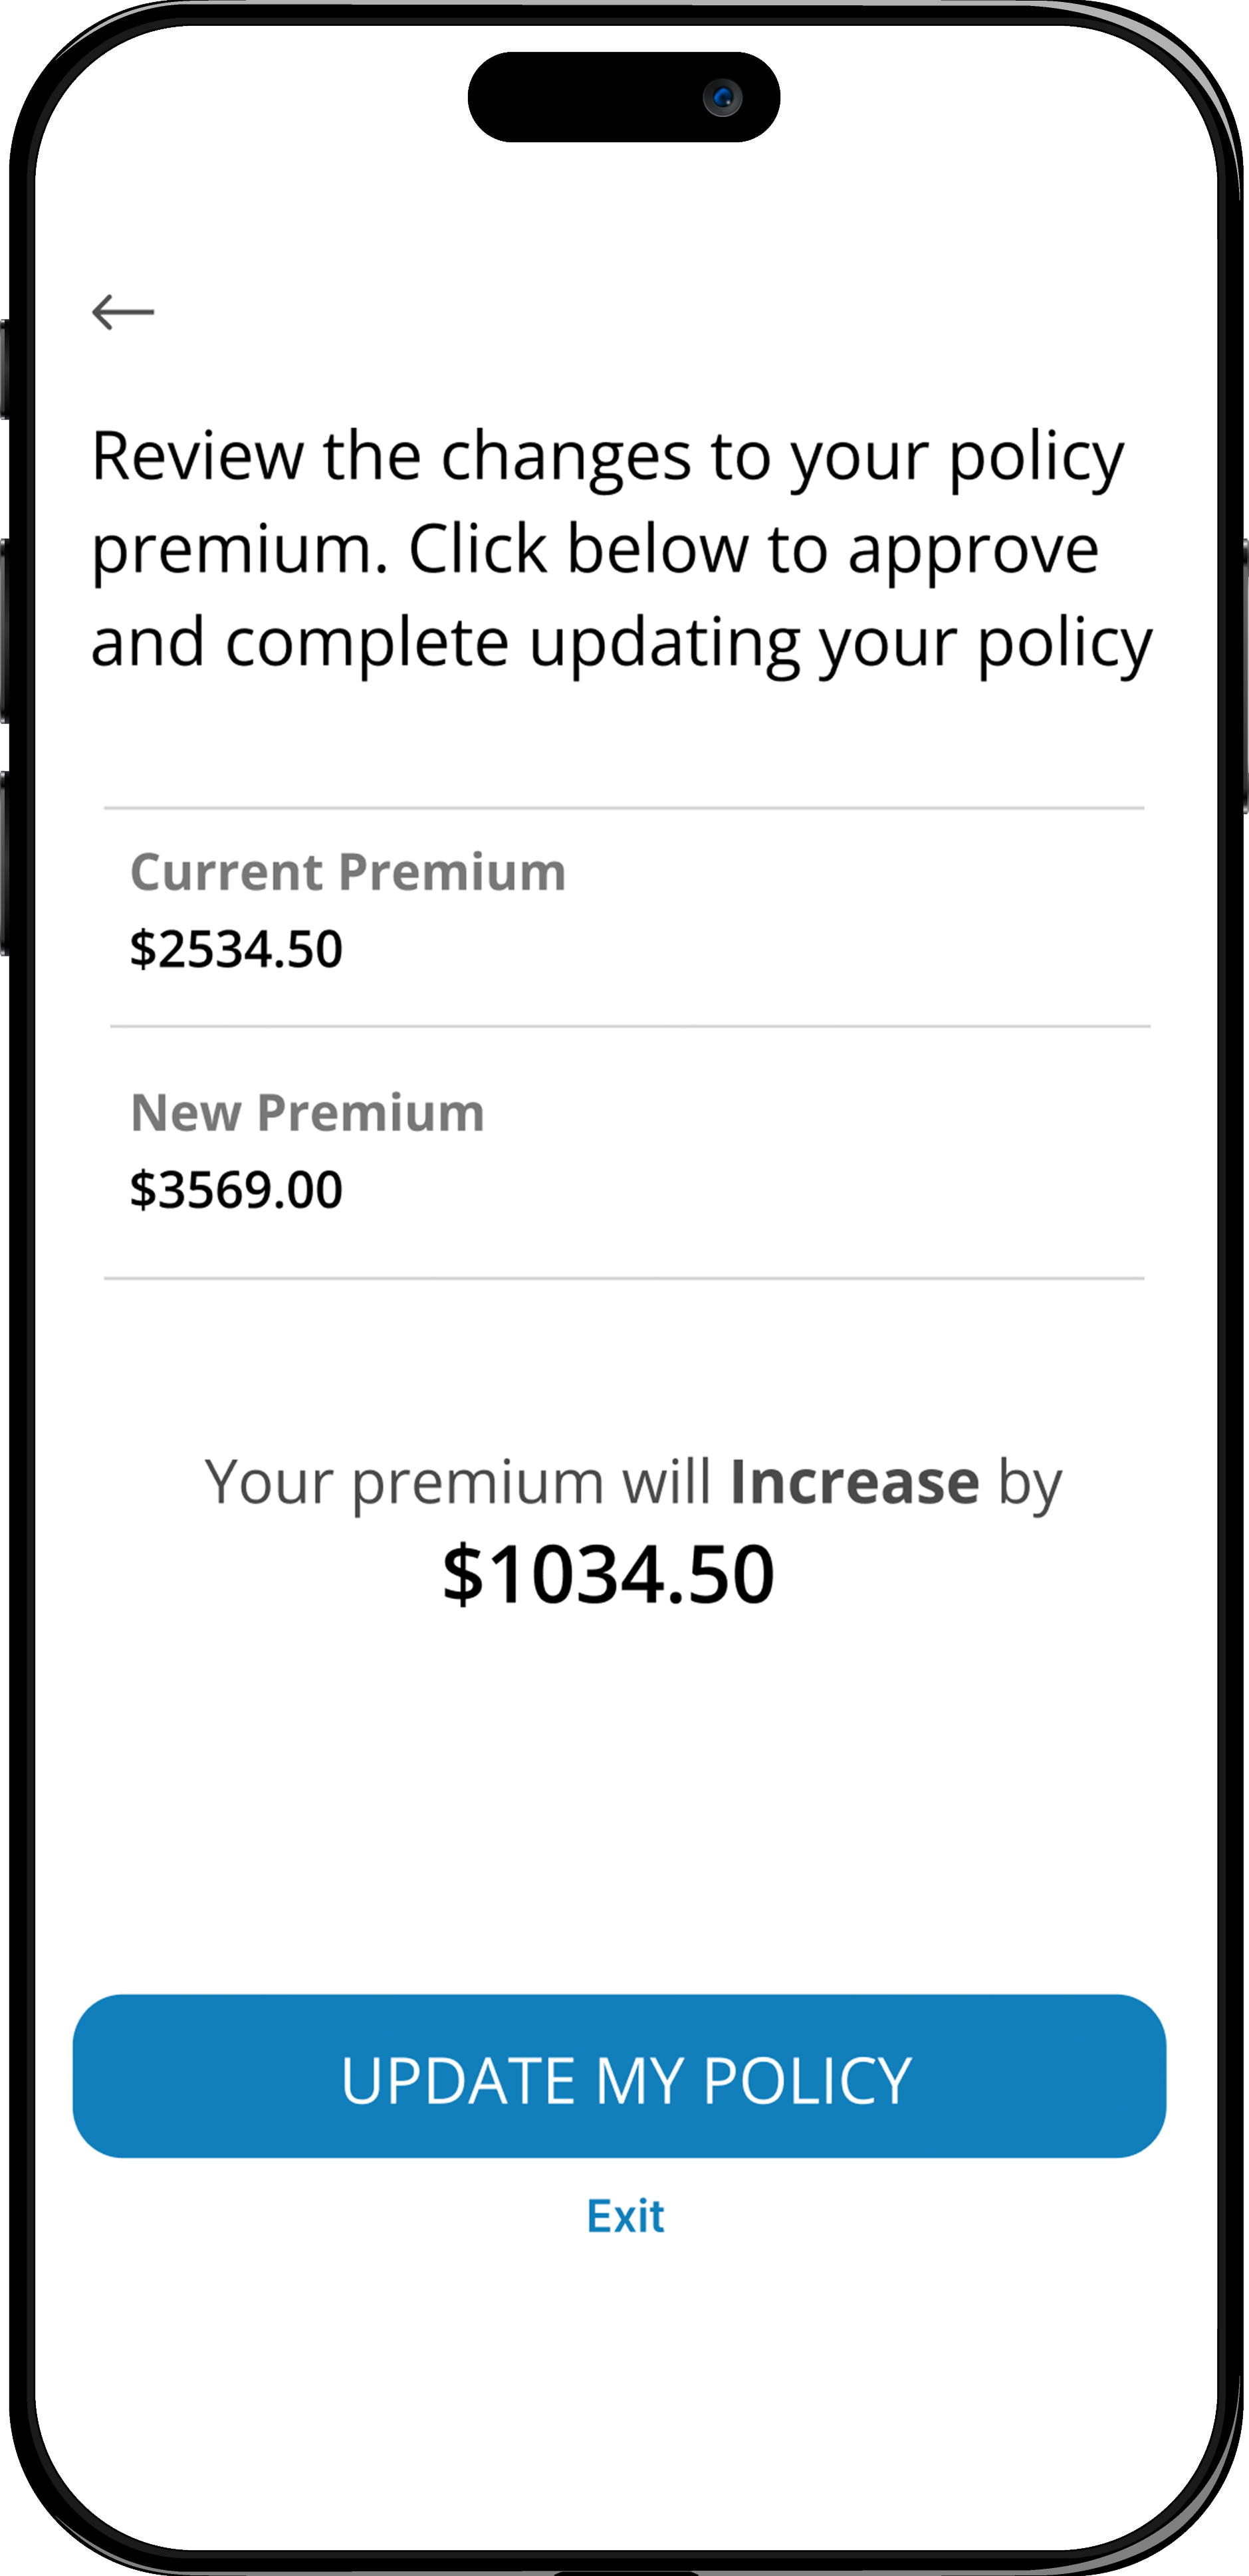Tap the back arrow icon
Viewport: 1249px width, 2576px height.
[x=123, y=312]
